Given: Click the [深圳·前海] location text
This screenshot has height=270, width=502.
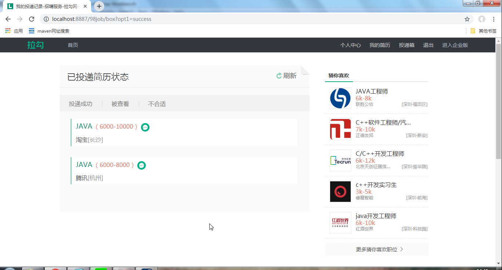Looking at the screenshot, I should 417,198.
